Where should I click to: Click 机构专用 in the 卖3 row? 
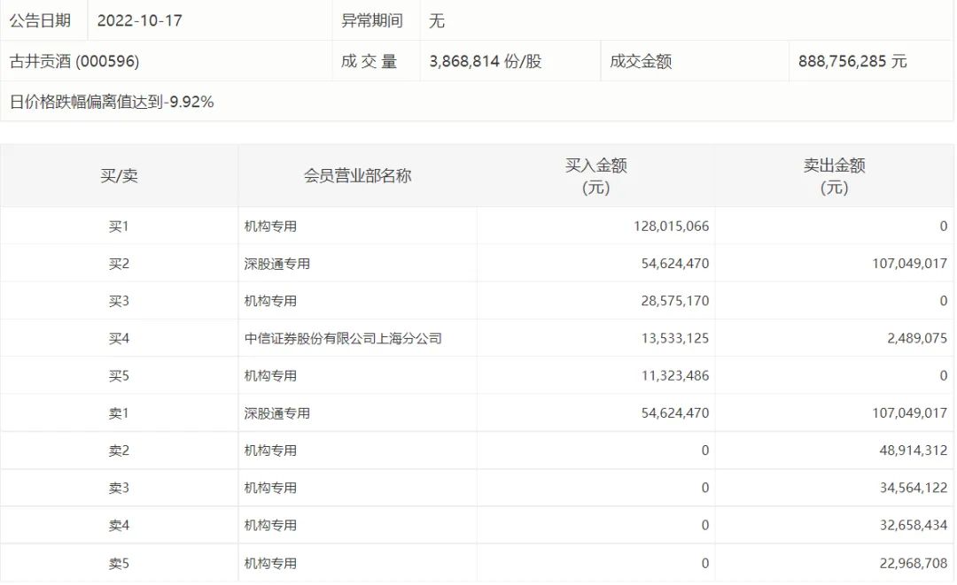tap(270, 489)
